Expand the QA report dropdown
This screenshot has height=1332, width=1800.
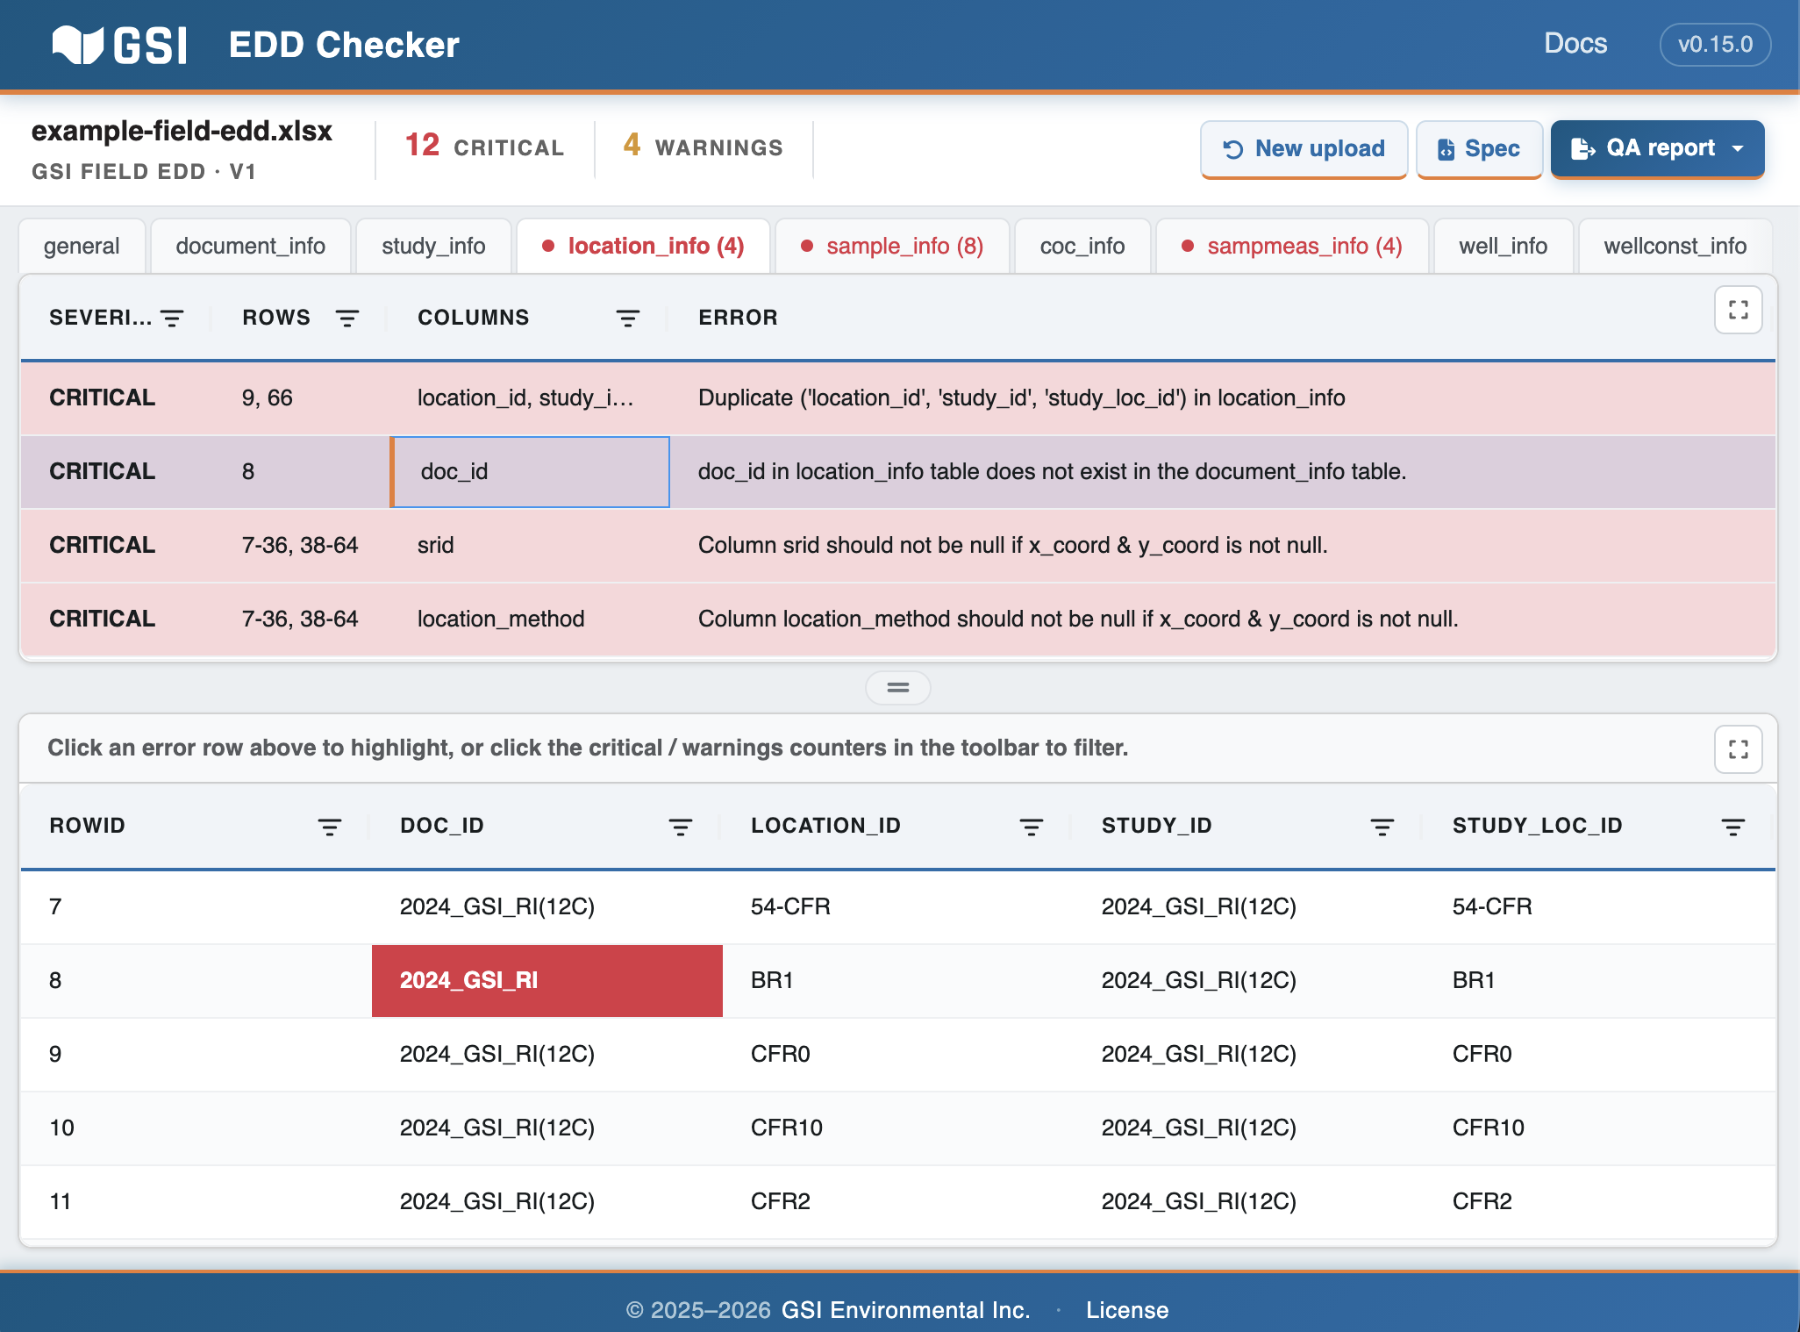click(x=1657, y=149)
